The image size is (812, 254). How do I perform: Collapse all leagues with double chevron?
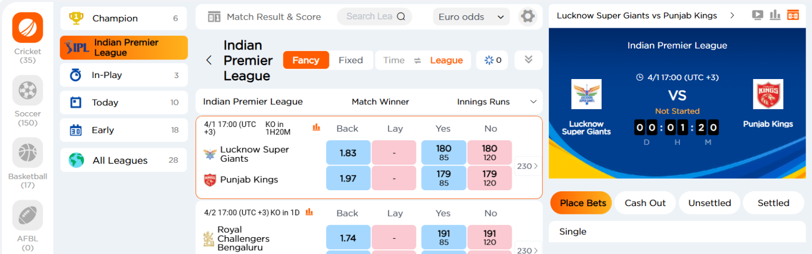click(528, 60)
